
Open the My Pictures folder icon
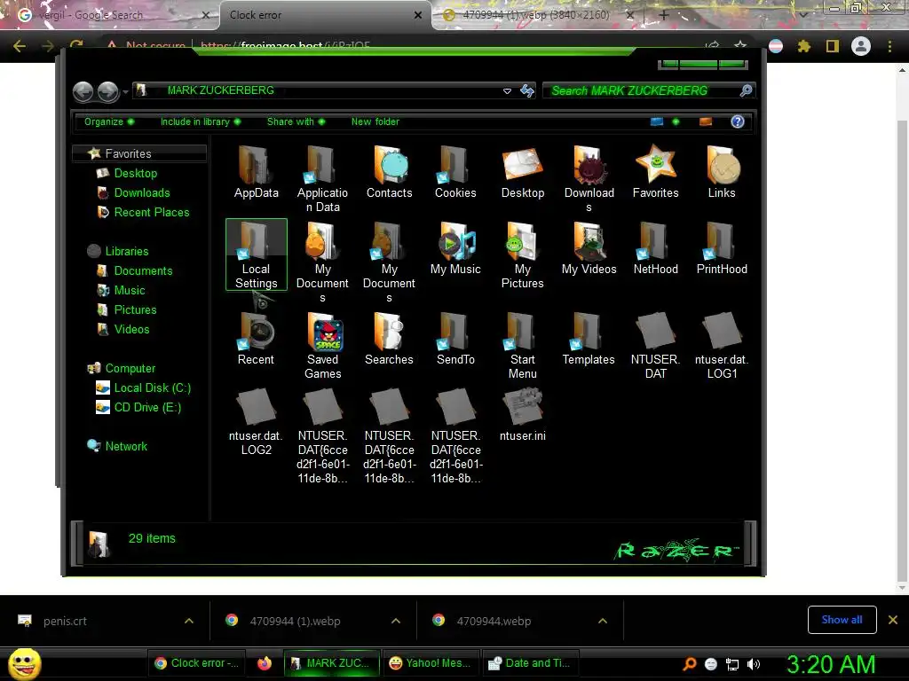click(x=522, y=241)
